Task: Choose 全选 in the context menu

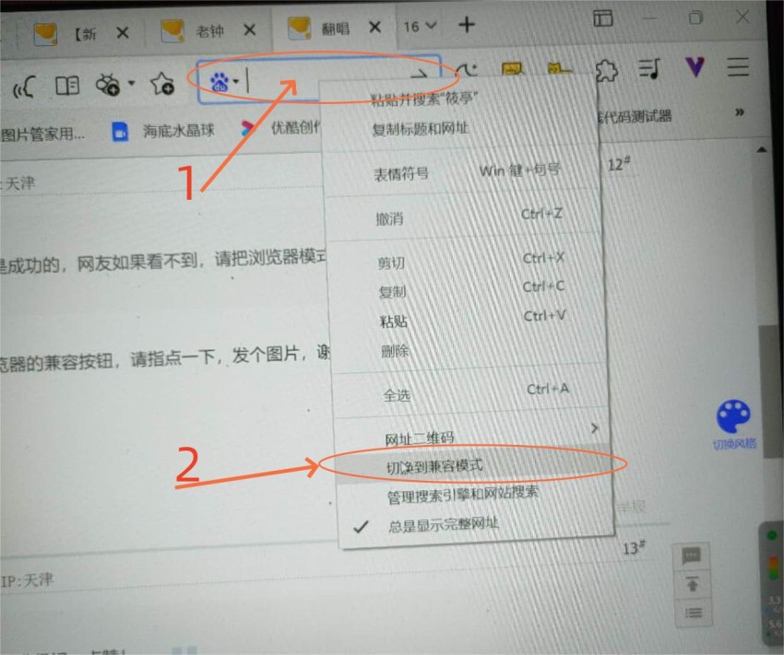Action: tap(397, 394)
